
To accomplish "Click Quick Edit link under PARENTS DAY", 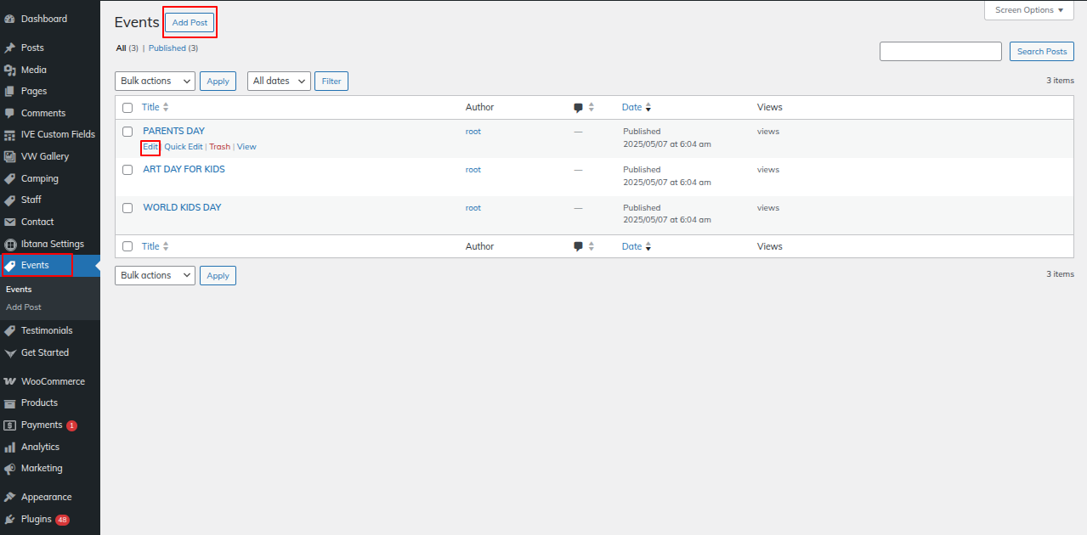I will point(184,147).
